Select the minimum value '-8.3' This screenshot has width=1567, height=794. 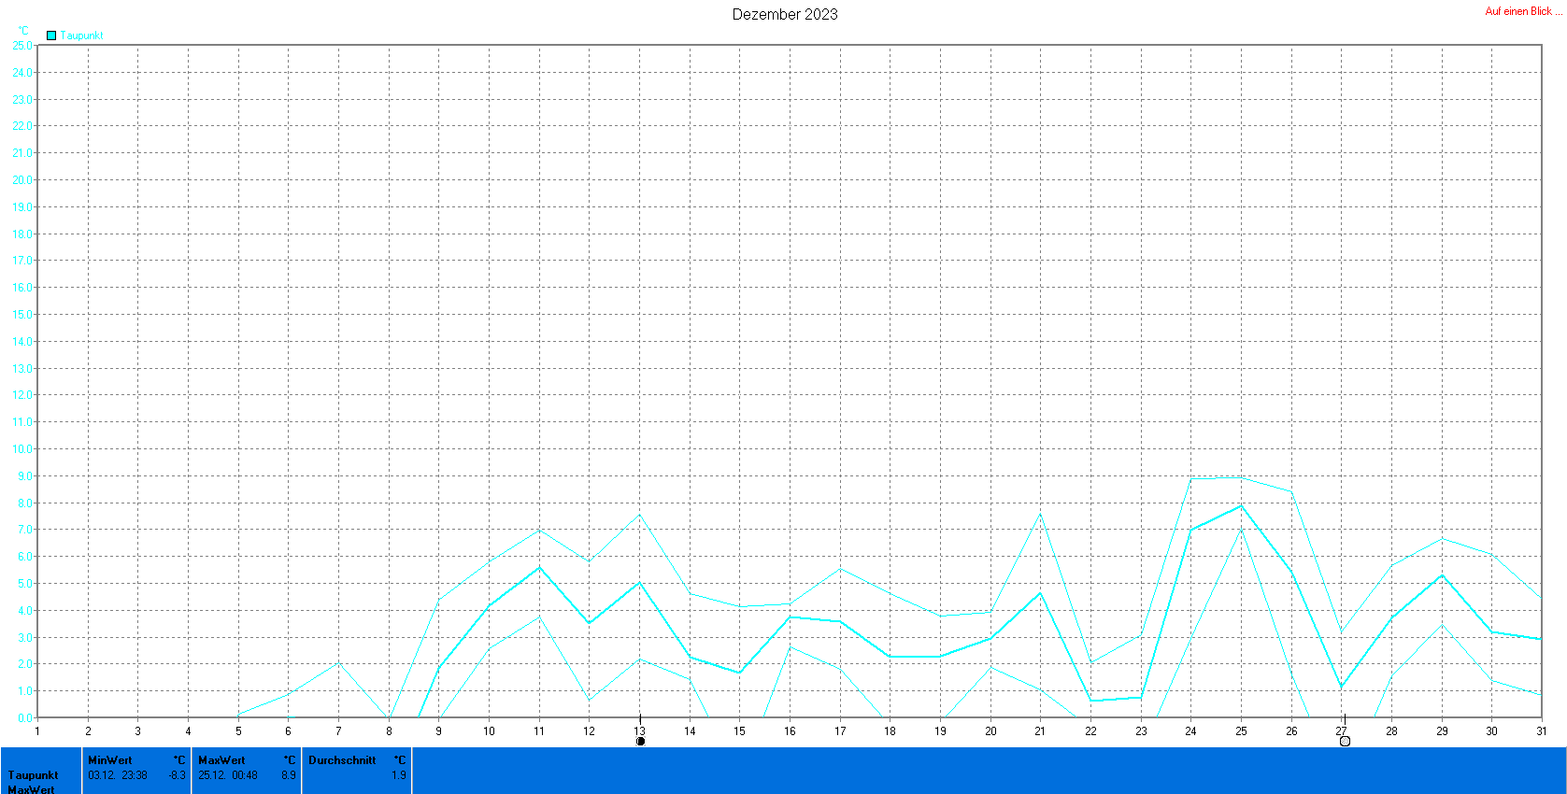(x=177, y=775)
